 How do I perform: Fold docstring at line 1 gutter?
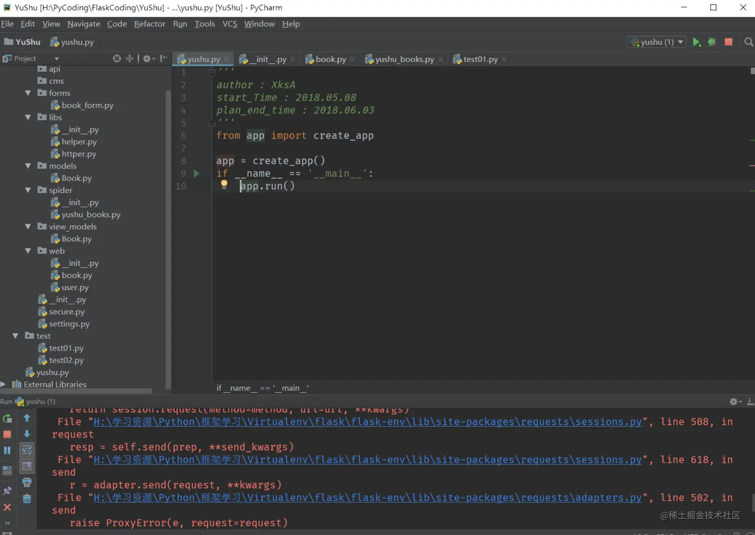tap(212, 72)
